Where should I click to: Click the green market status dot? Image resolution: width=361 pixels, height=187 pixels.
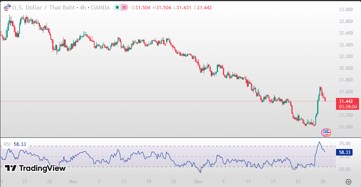tap(117, 8)
